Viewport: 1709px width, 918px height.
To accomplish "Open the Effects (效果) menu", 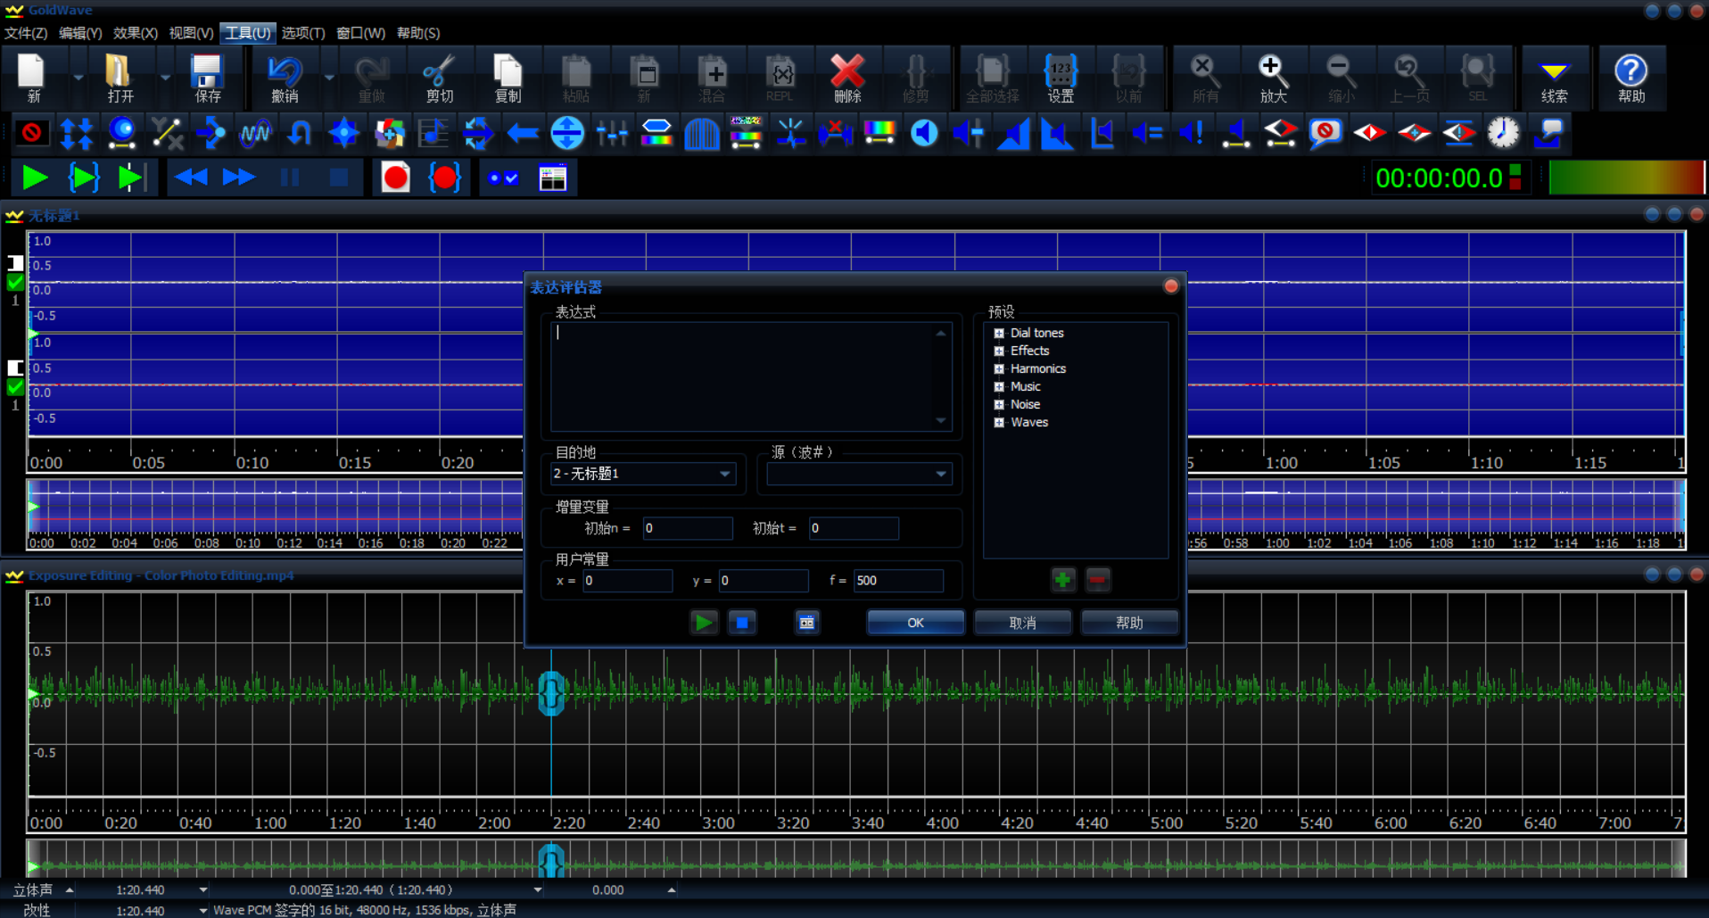I will pyautogui.click(x=135, y=33).
